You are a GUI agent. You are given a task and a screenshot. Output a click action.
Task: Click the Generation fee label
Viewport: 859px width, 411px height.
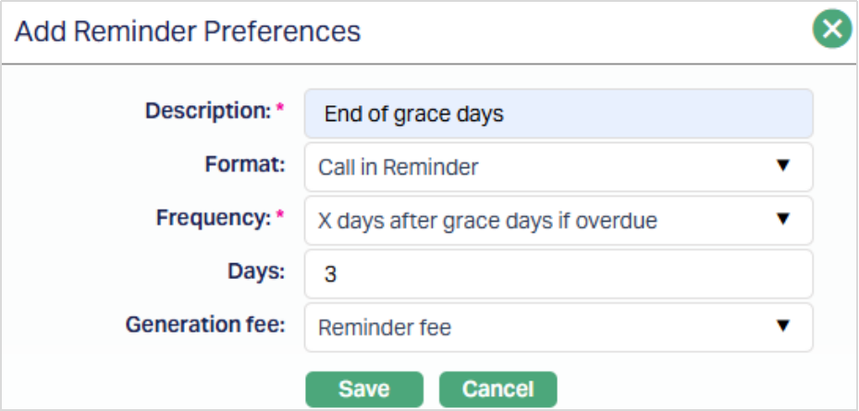[205, 325]
